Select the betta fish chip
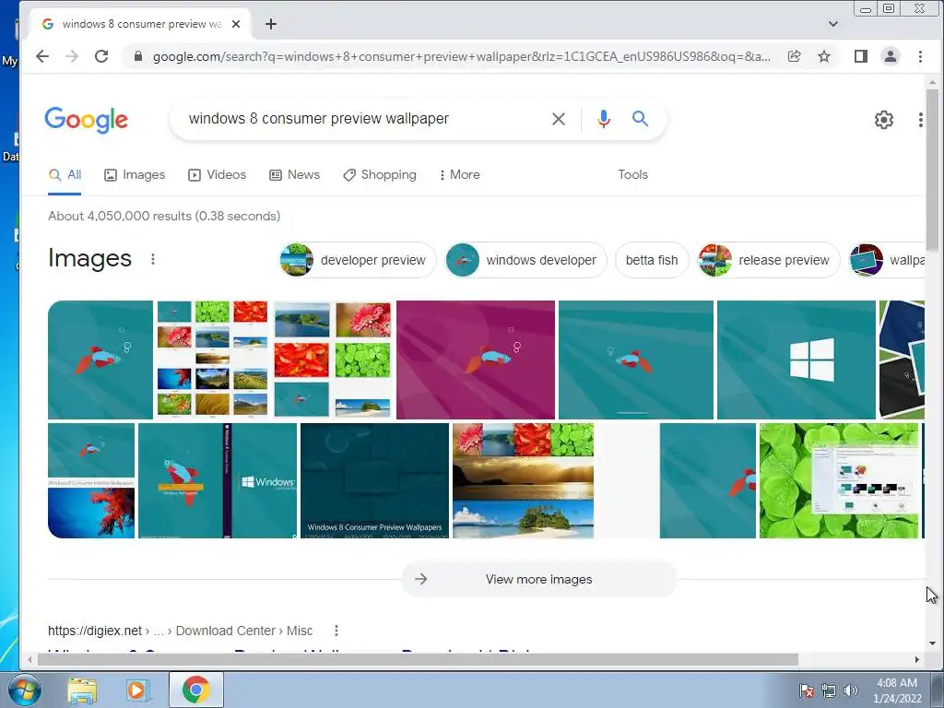 pos(652,260)
